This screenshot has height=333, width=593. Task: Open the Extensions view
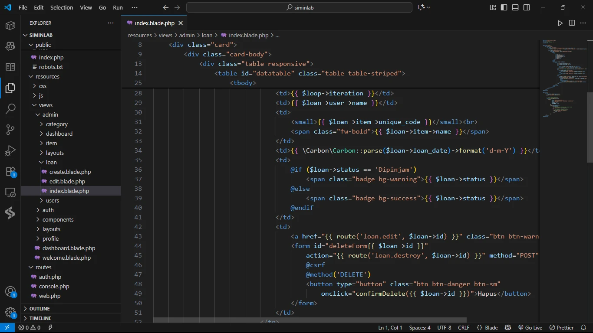(10, 171)
